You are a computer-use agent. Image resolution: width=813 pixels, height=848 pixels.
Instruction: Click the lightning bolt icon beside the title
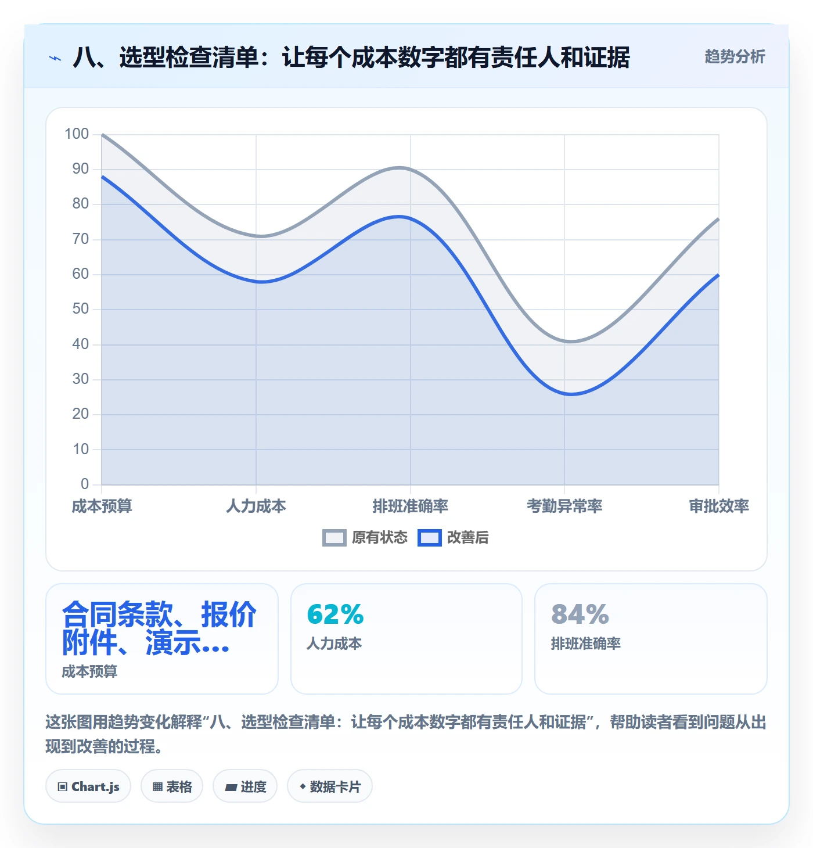pos(55,58)
